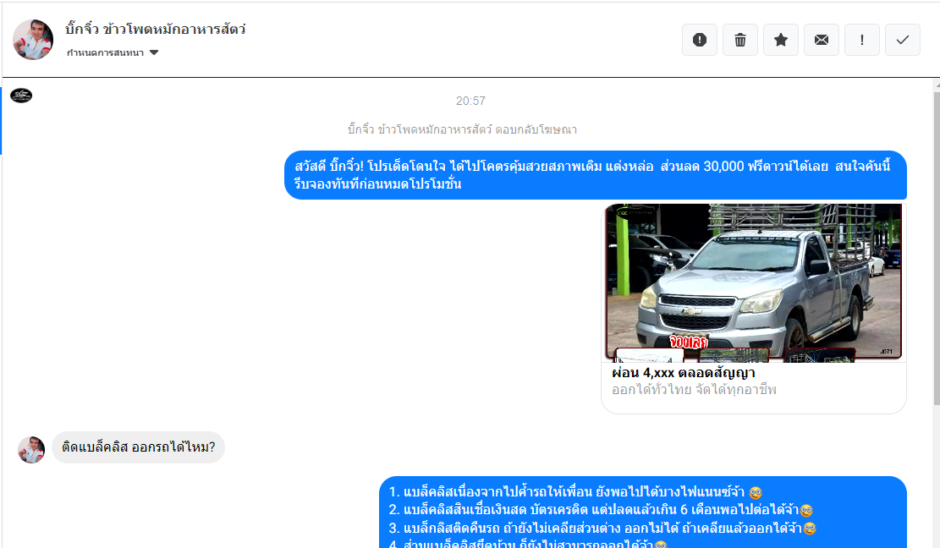This screenshot has height=548, width=940.
Task: Click dropdown arrow next to กำหนดการสนทนา
Action: (154, 53)
